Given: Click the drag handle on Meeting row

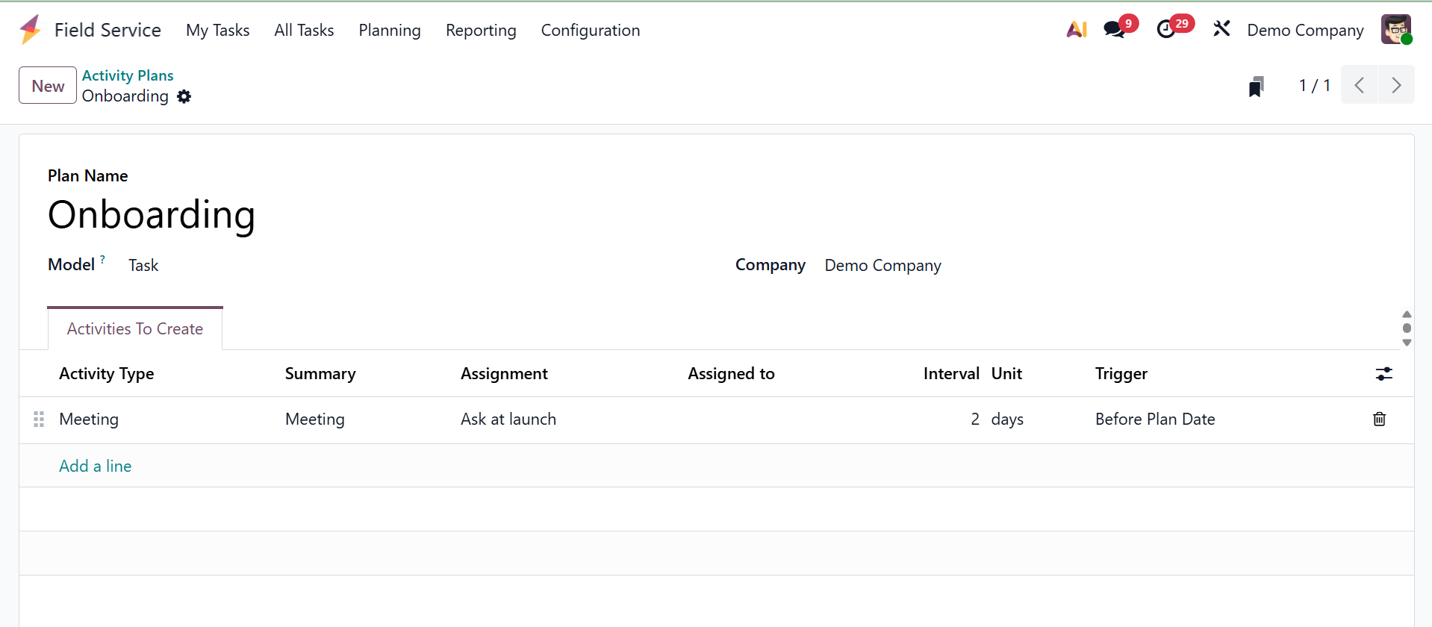Looking at the screenshot, I should [x=39, y=419].
